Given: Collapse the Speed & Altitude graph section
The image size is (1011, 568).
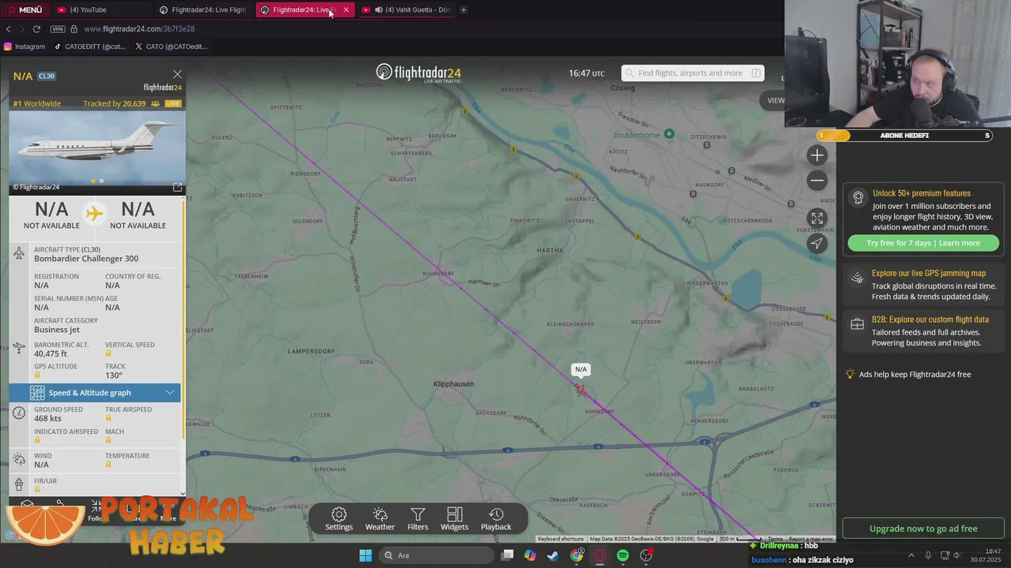Looking at the screenshot, I should tap(170, 393).
